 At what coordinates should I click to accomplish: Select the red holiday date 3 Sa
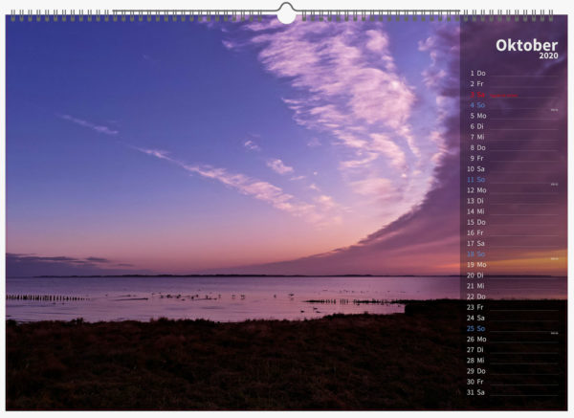tap(476, 95)
